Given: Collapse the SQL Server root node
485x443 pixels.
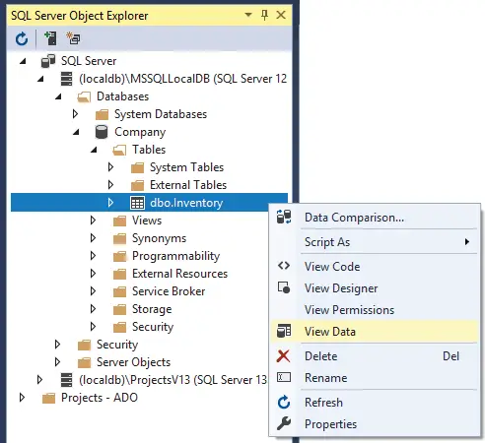Looking at the screenshot, I should (23, 61).
